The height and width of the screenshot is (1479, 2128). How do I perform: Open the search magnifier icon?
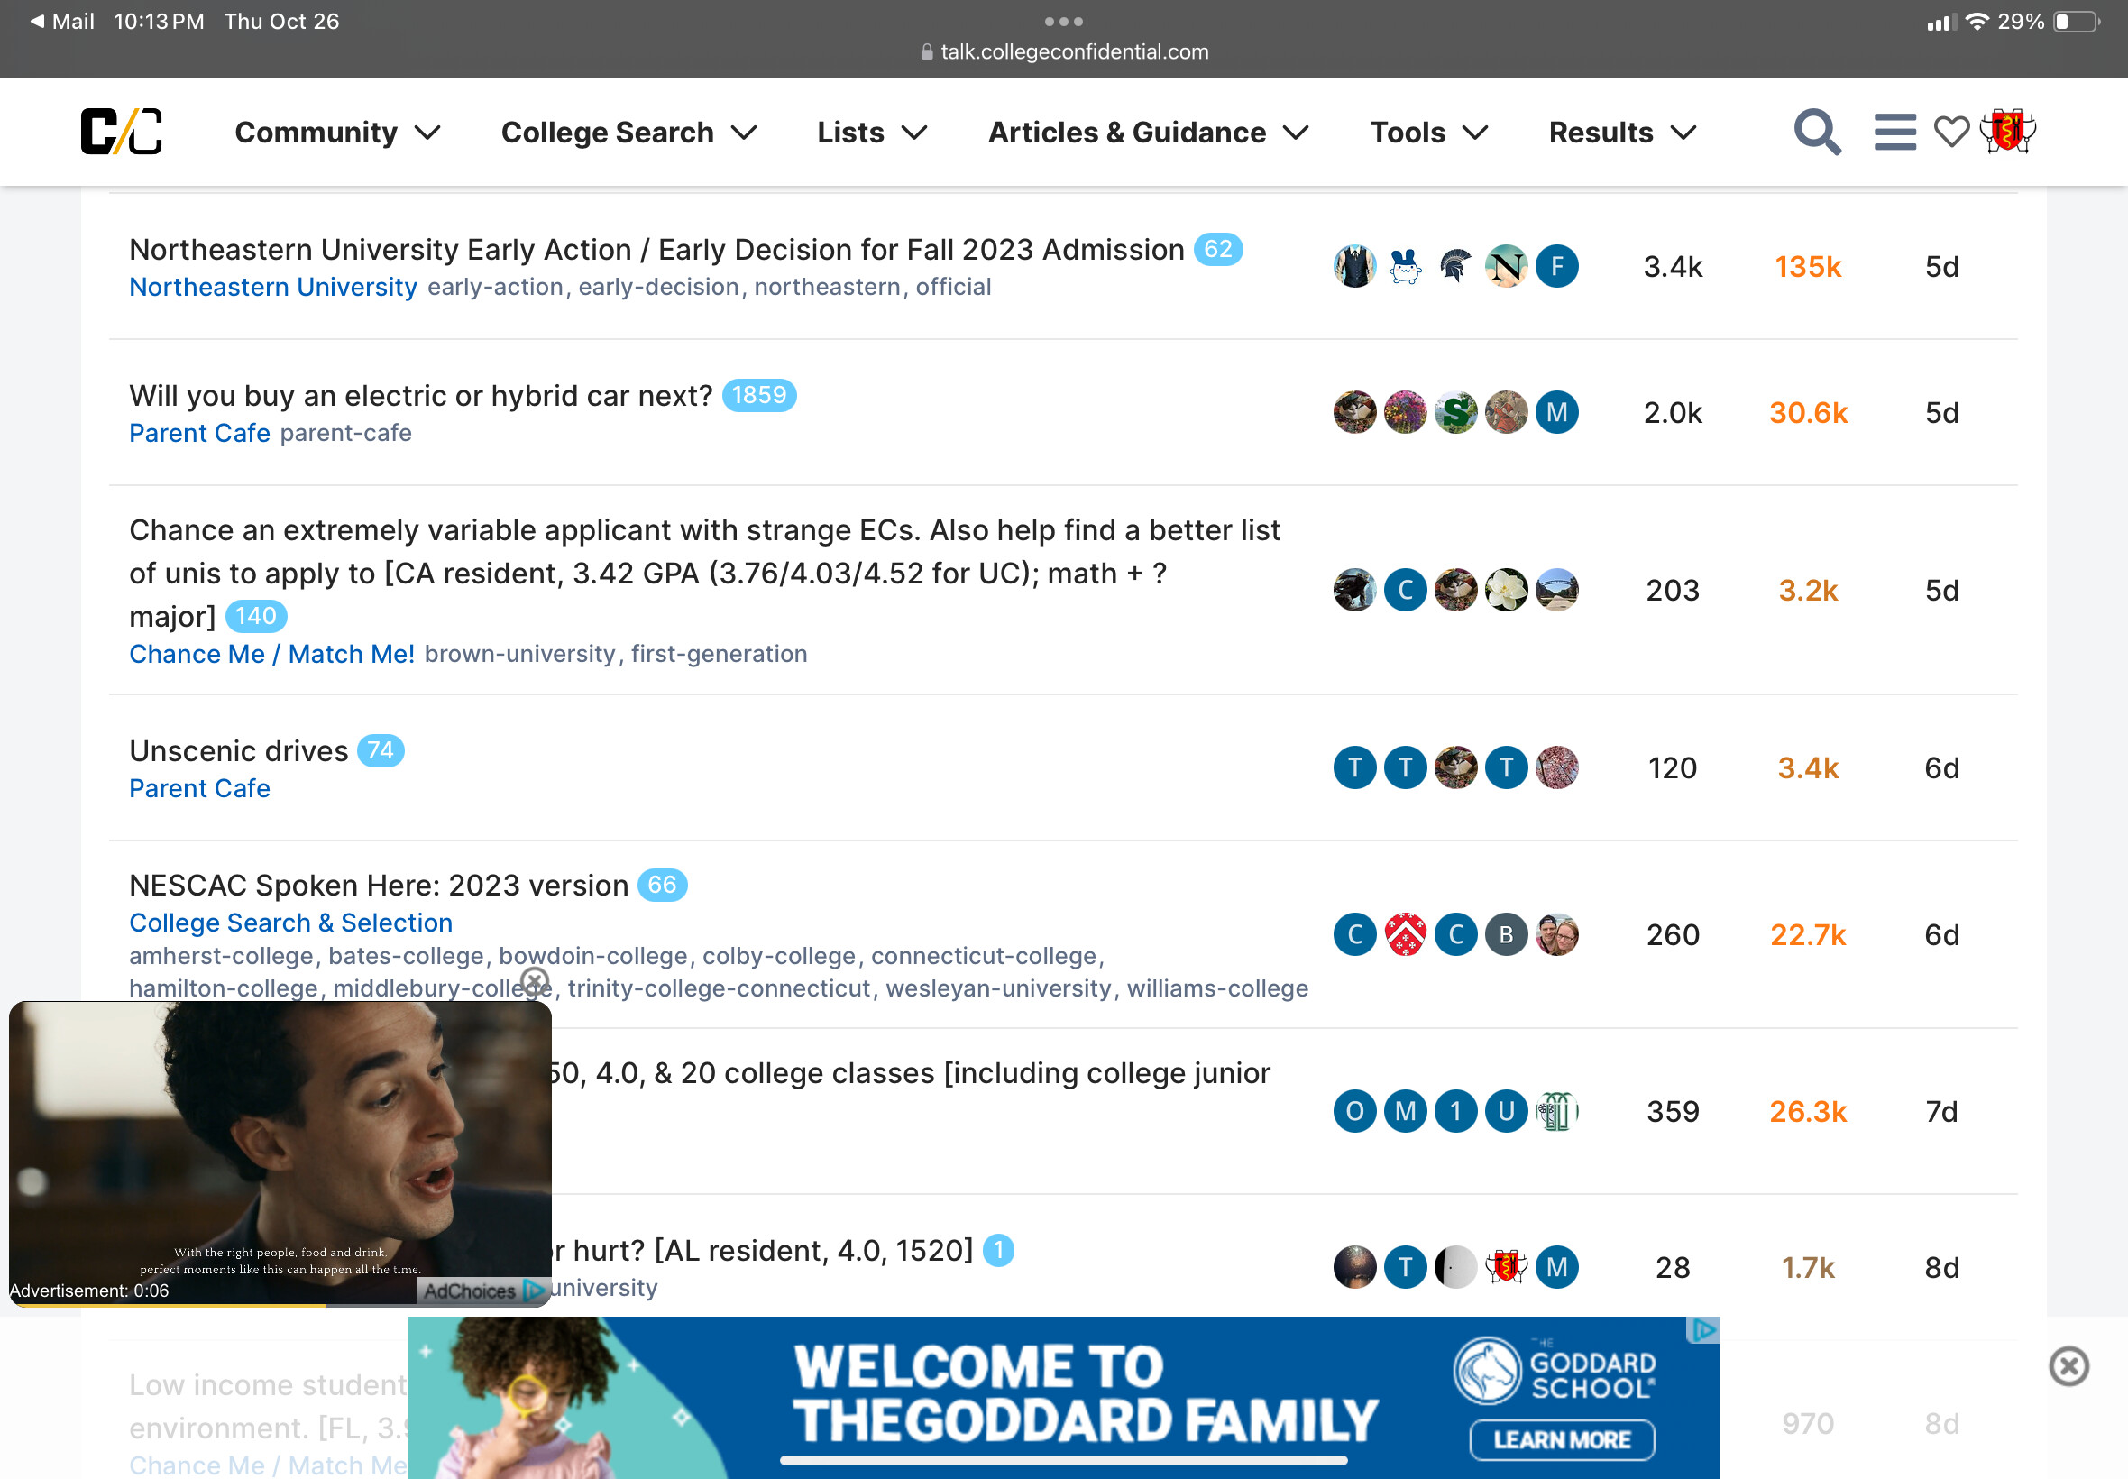click(1816, 133)
